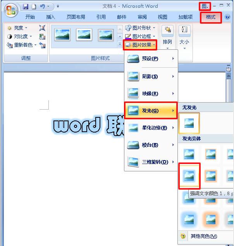Select the 格式 contextual tab
The height and width of the screenshot is (246, 234).
click(211, 17)
